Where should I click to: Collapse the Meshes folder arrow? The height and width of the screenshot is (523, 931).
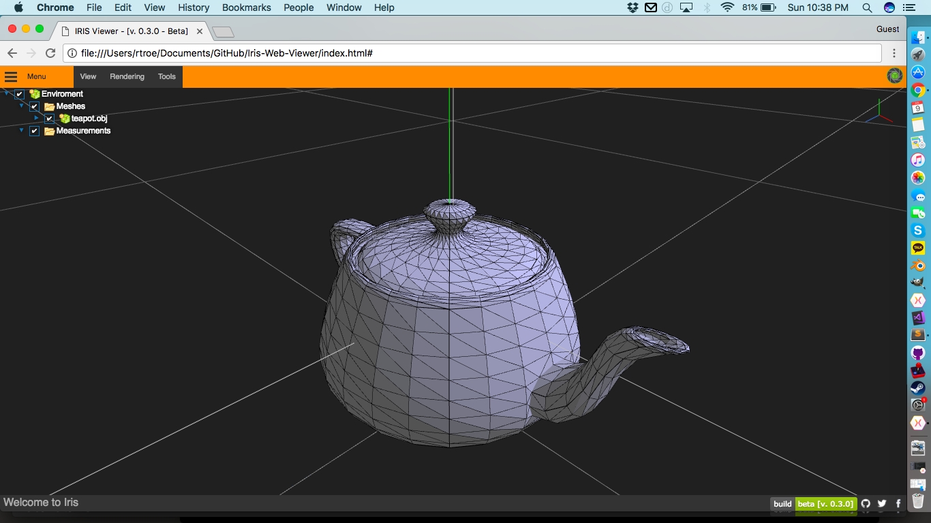(22, 106)
